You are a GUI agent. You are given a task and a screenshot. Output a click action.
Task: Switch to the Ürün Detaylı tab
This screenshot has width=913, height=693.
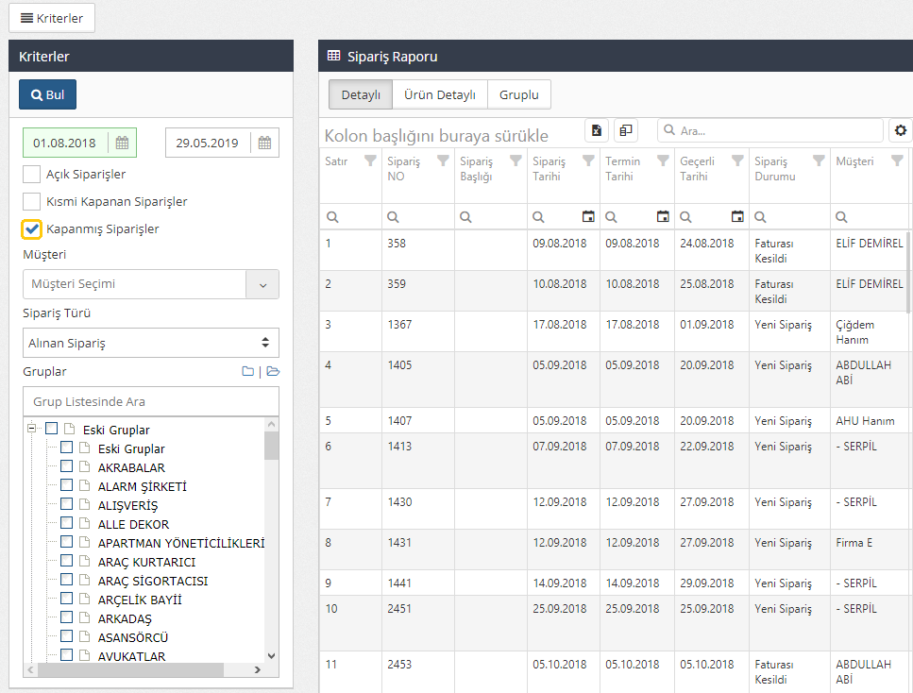click(439, 94)
